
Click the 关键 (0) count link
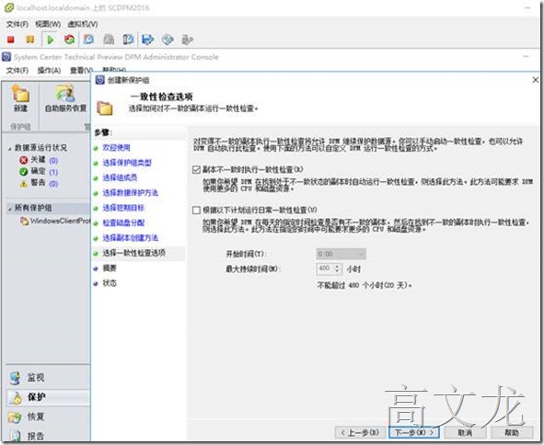pyautogui.click(x=53, y=161)
